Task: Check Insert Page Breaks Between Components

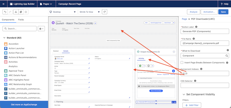Action: (182, 63)
